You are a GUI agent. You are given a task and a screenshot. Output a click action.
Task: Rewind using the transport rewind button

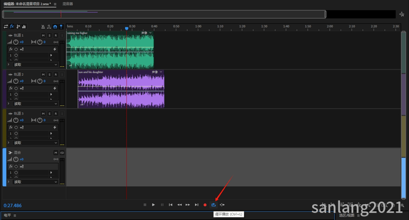(180, 205)
